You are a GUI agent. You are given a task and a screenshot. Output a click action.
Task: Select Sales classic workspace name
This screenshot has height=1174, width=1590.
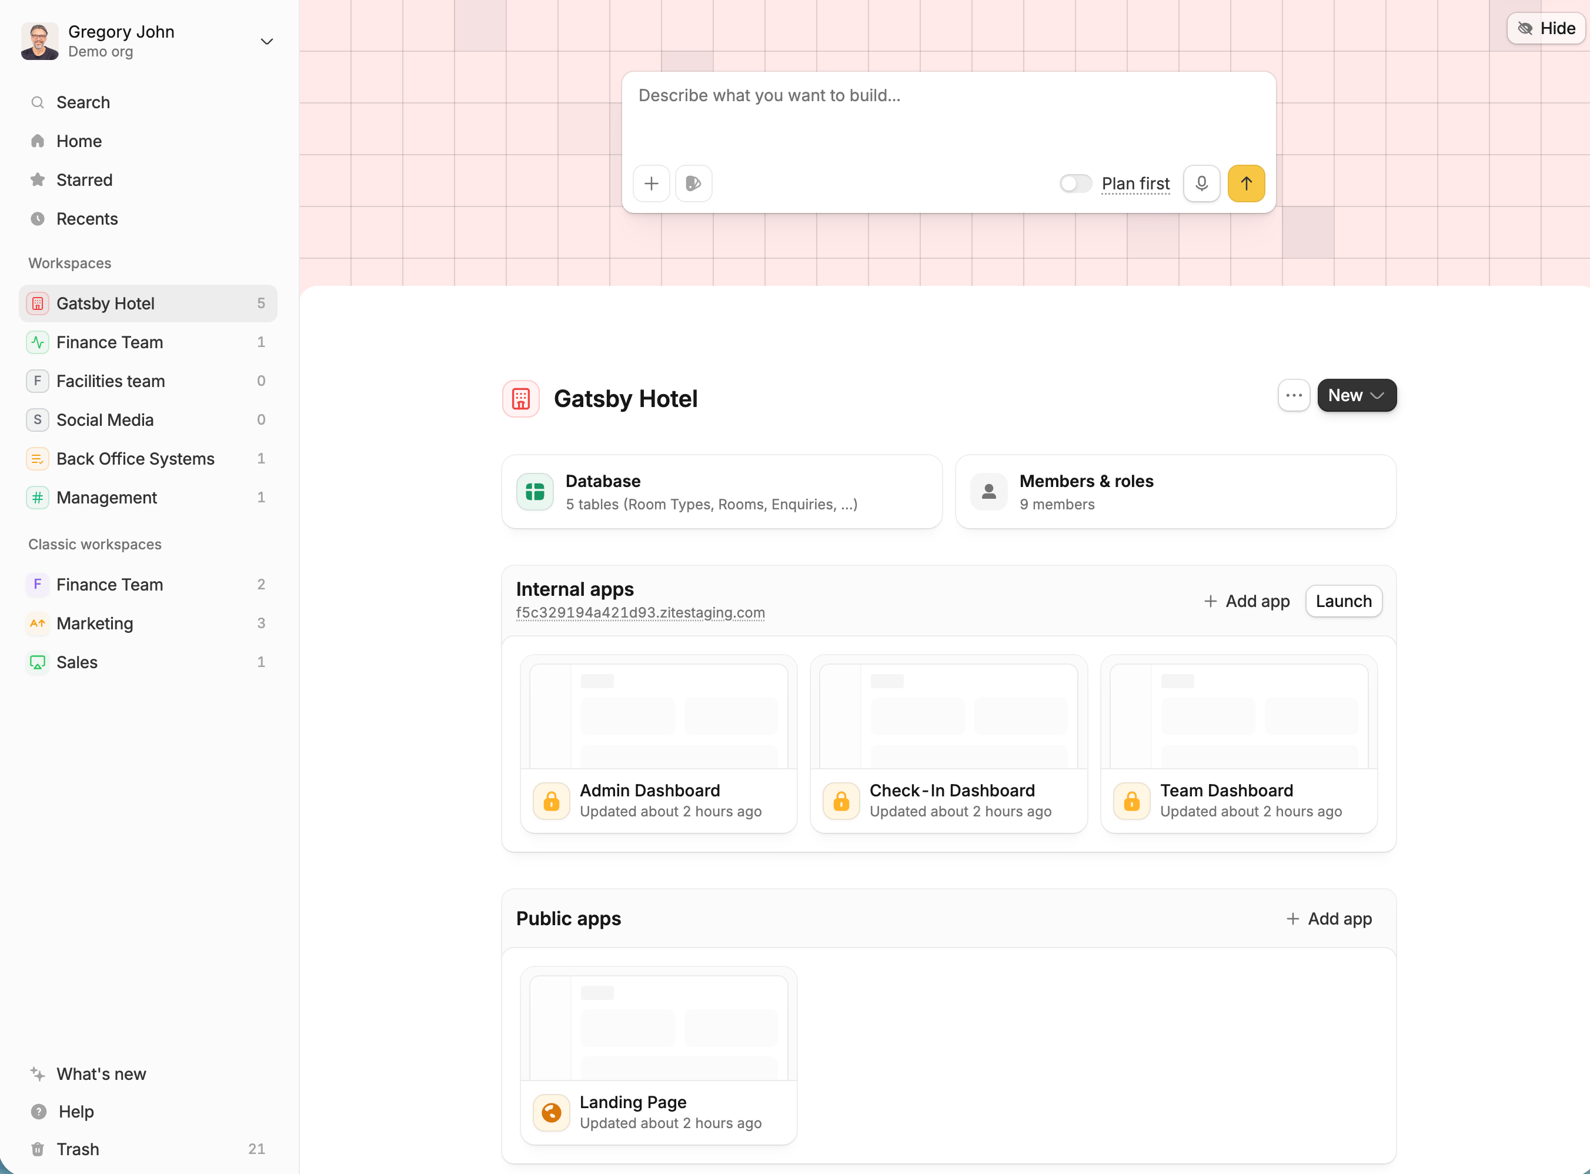pyautogui.click(x=76, y=662)
